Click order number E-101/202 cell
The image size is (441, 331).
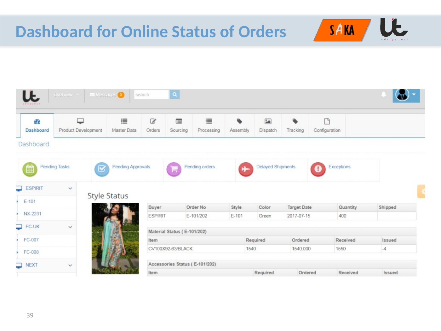207,216
